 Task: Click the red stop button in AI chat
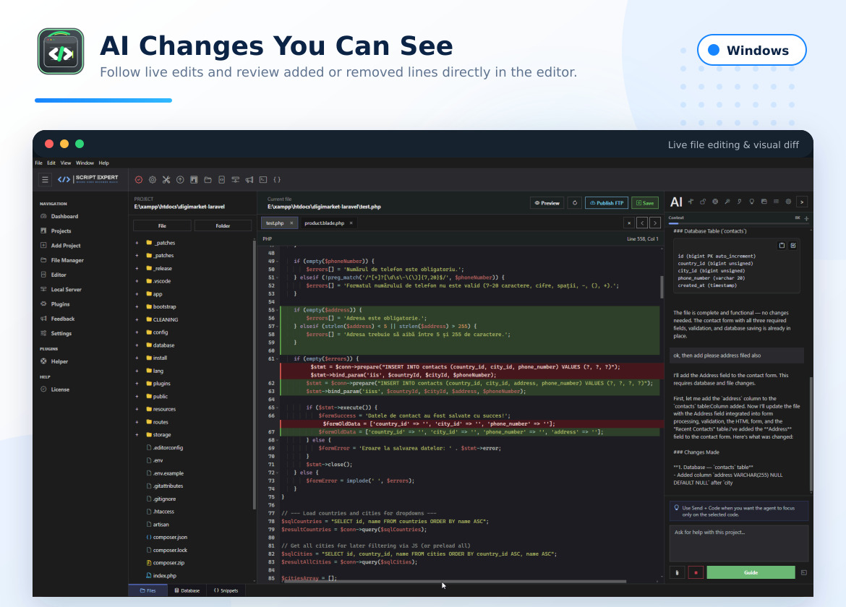pyautogui.click(x=696, y=572)
